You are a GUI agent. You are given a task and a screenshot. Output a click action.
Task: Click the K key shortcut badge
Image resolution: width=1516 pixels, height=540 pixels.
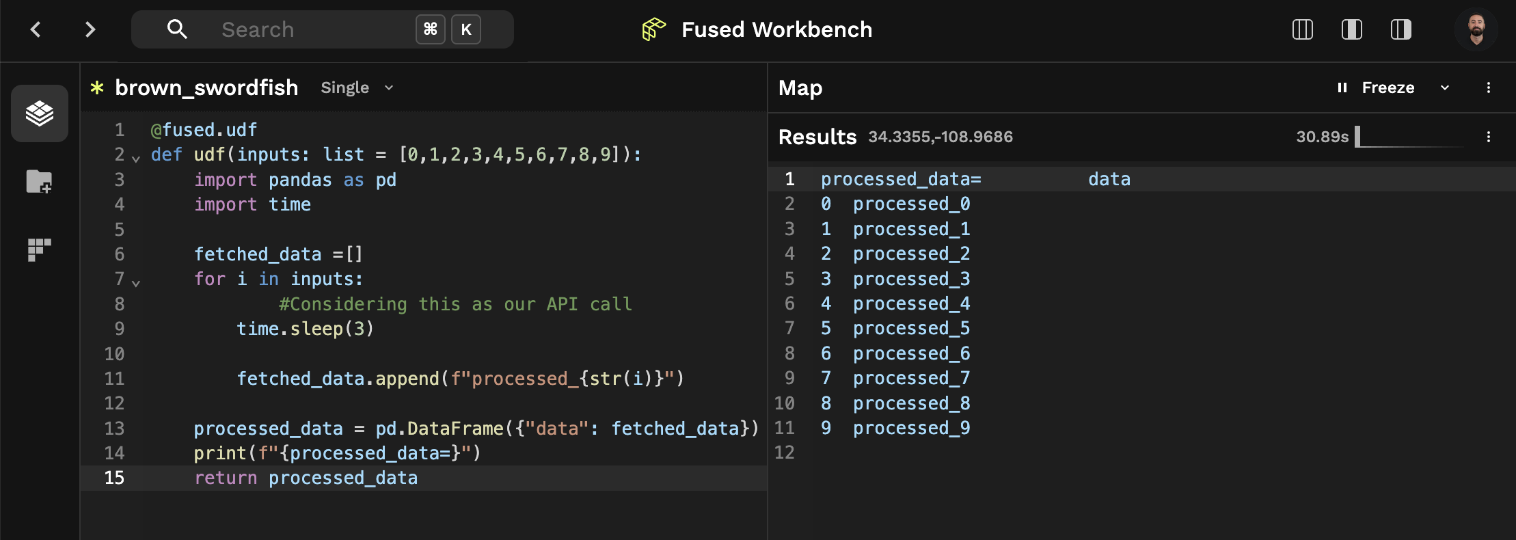[x=466, y=29]
